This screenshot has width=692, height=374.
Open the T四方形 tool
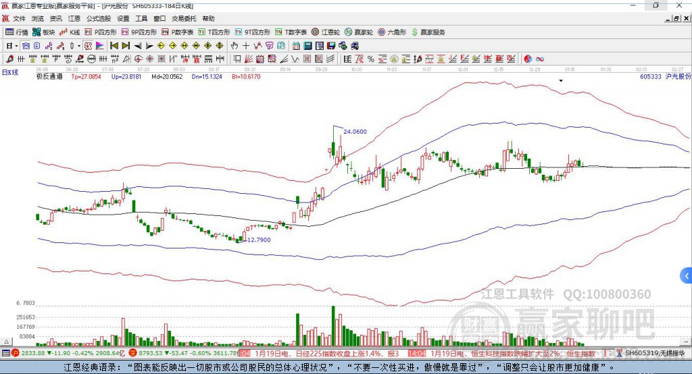214,32
